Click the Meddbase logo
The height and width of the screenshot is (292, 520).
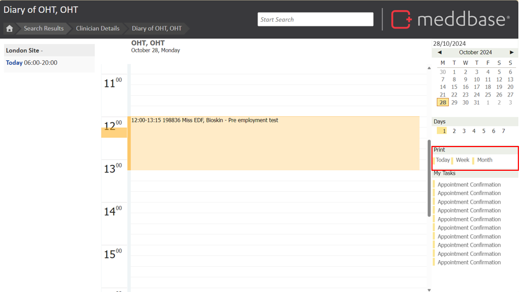pyautogui.click(x=450, y=19)
